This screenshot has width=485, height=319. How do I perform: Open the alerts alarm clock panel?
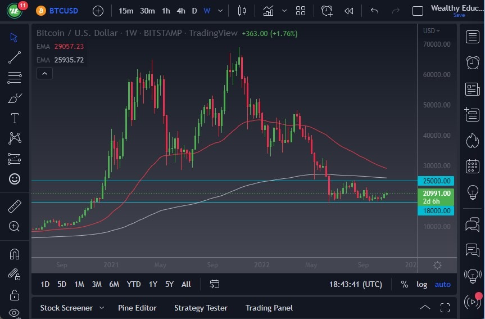coord(473,62)
